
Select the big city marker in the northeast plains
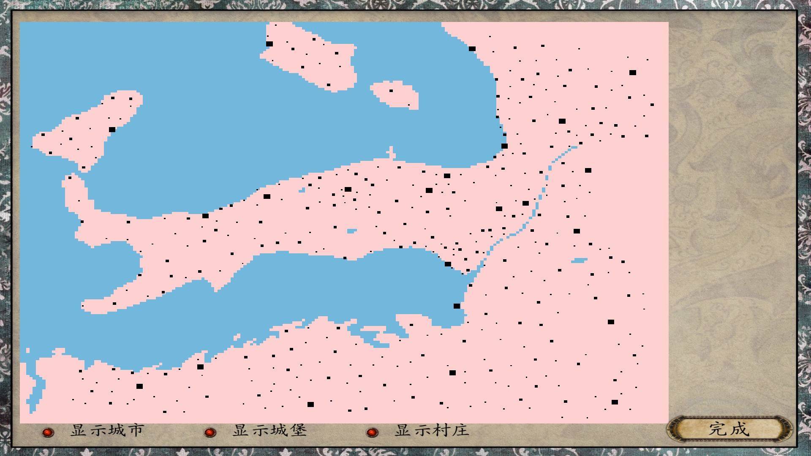point(632,73)
